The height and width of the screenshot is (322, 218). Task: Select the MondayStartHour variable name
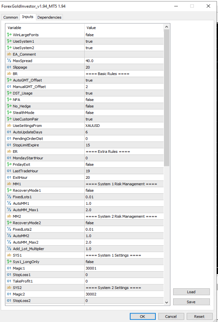click(28, 158)
